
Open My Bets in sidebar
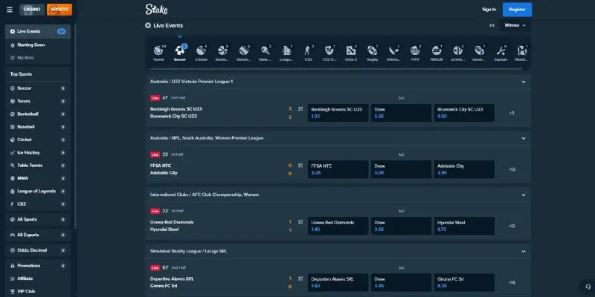38,58
